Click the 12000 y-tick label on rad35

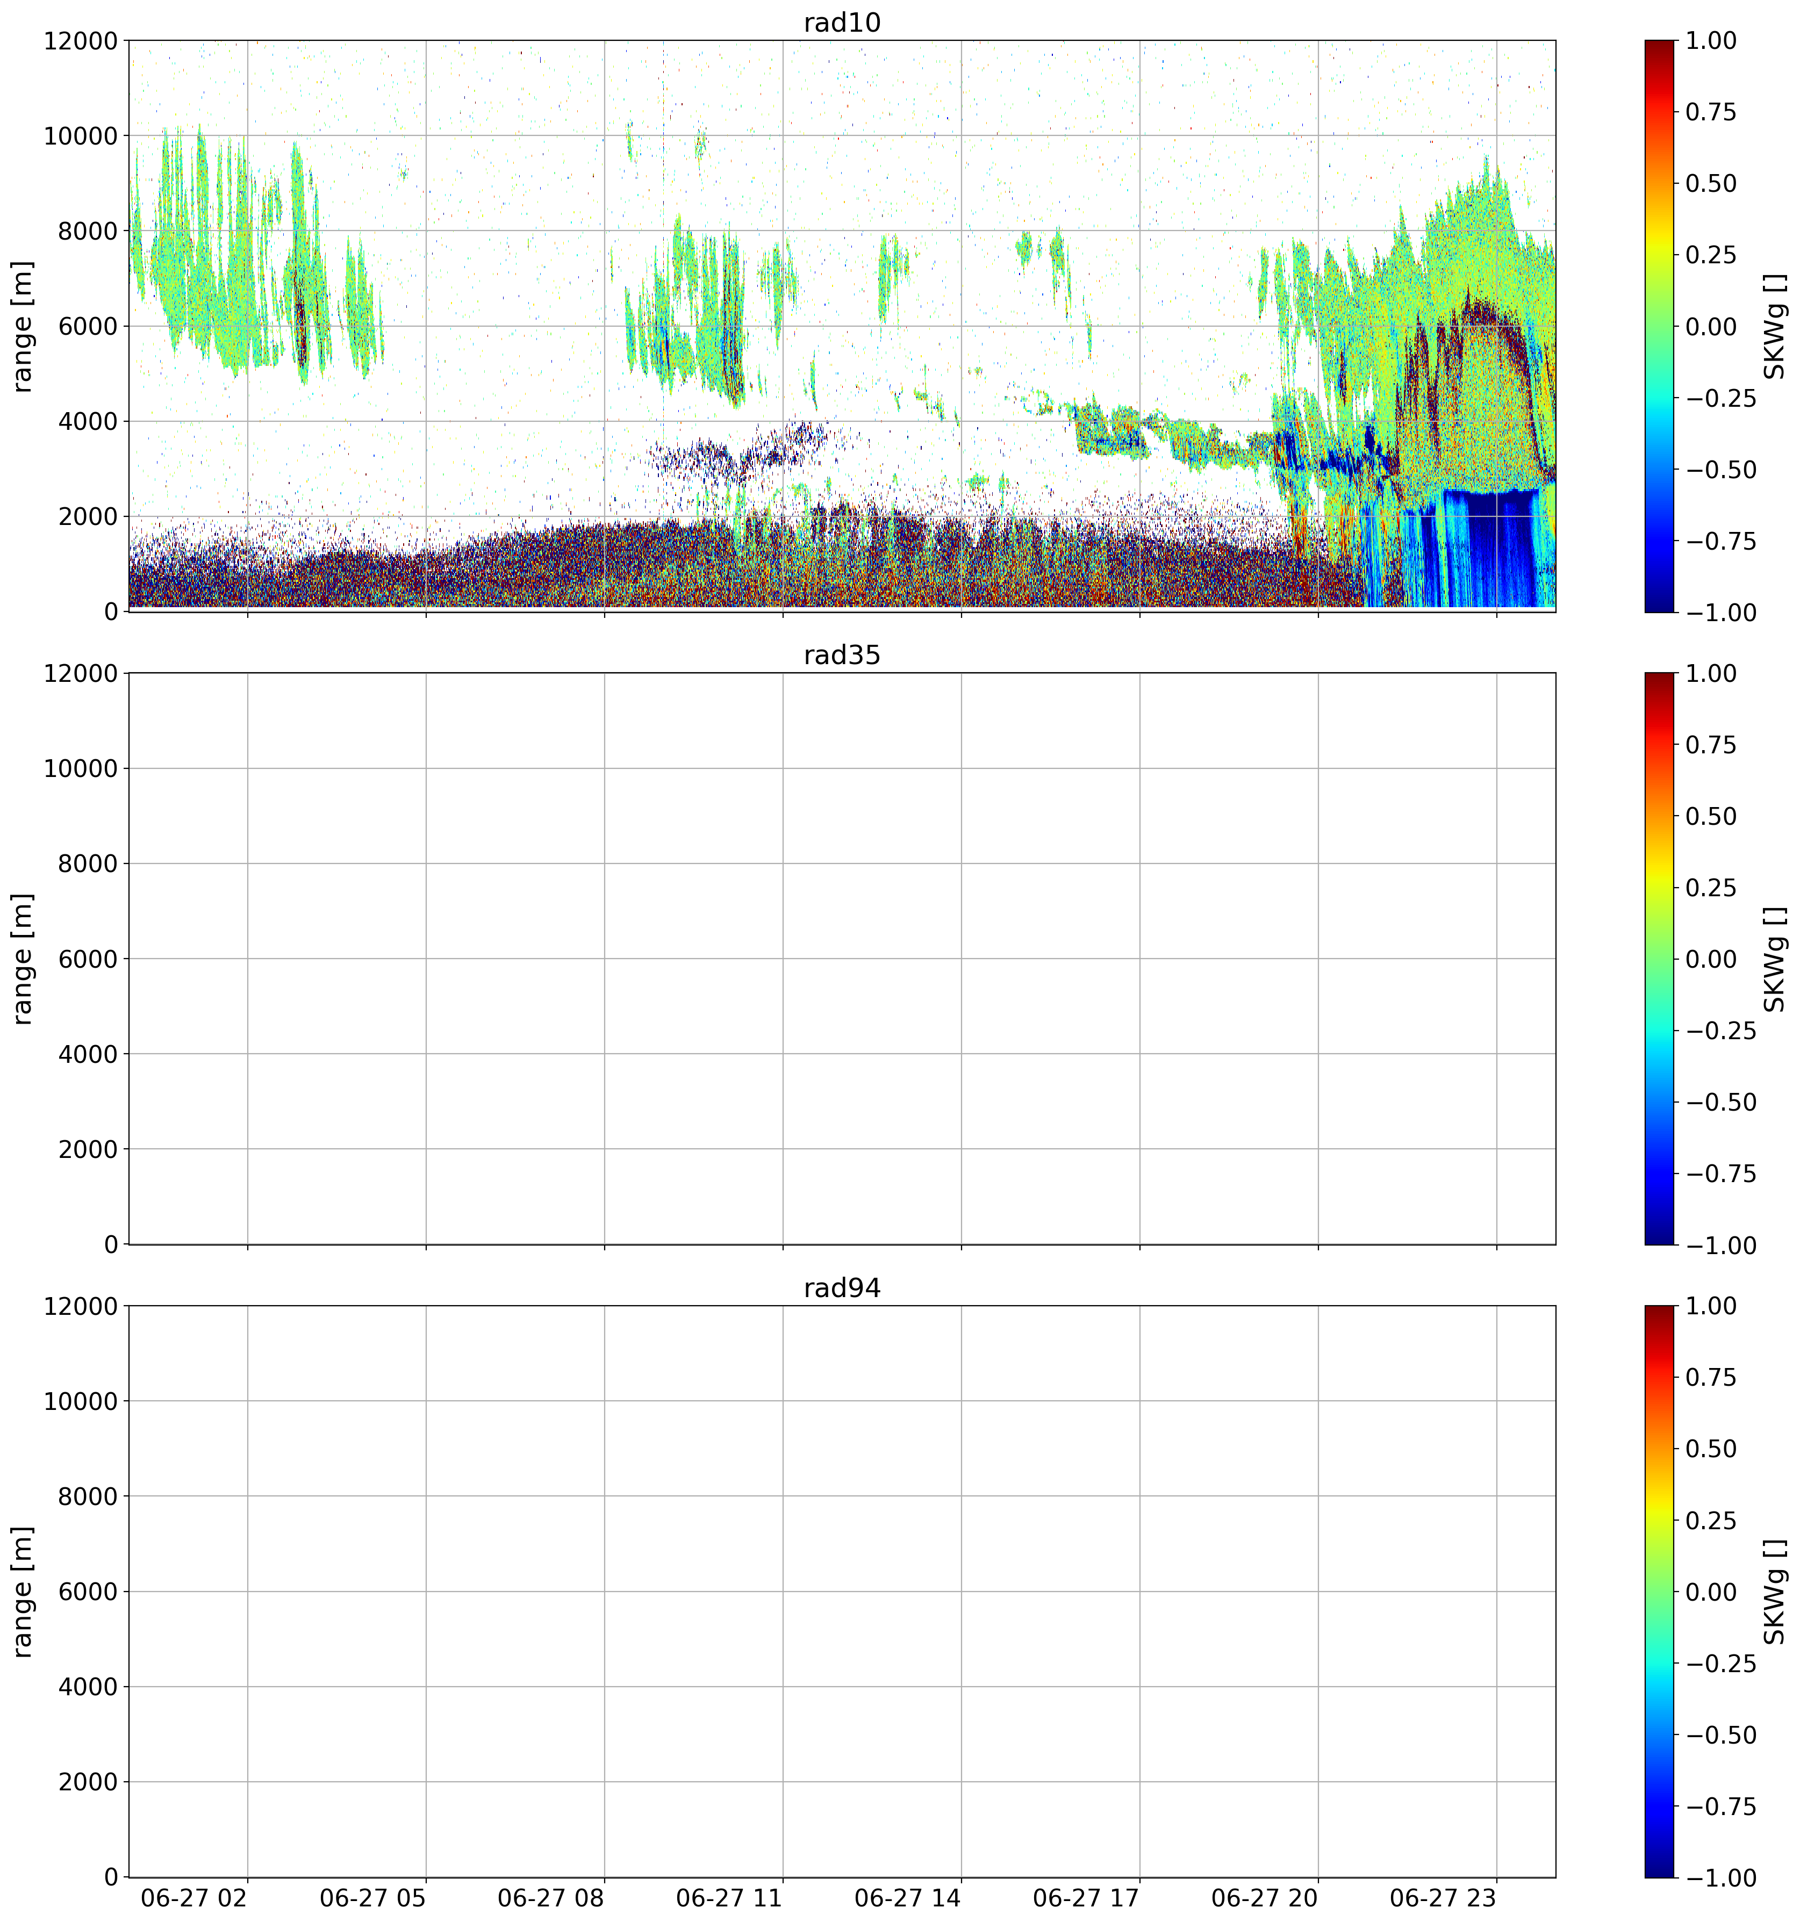point(80,674)
